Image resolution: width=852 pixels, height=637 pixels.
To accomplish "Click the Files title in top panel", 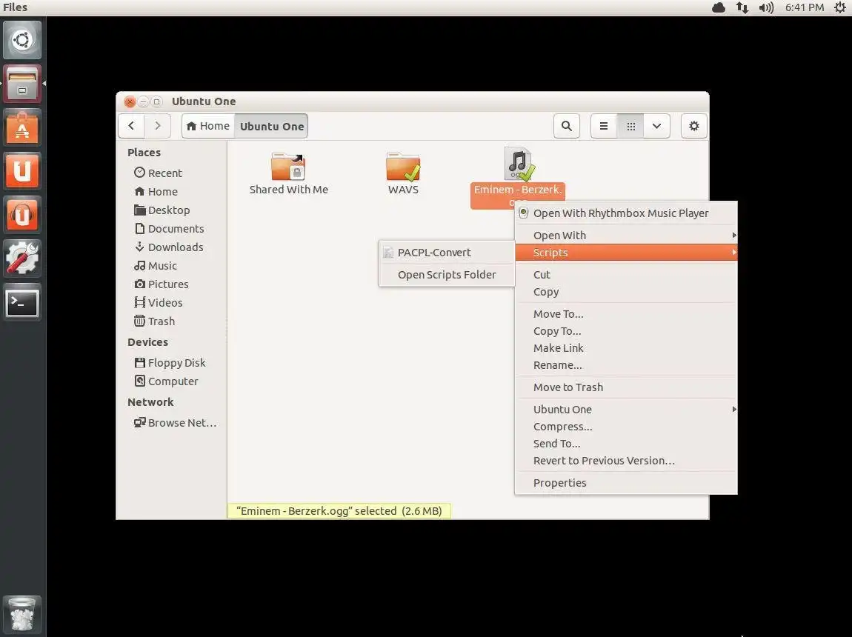I will pyautogui.click(x=16, y=7).
